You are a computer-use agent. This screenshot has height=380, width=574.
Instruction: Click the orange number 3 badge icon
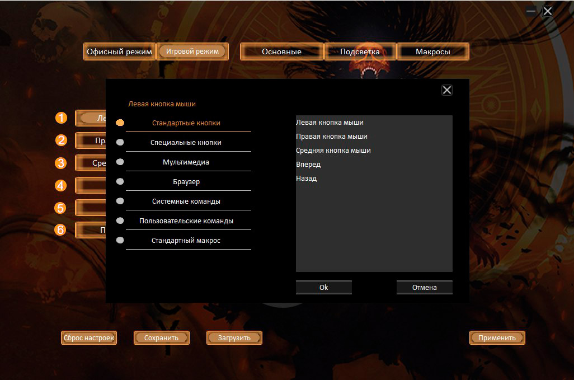[61, 163]
